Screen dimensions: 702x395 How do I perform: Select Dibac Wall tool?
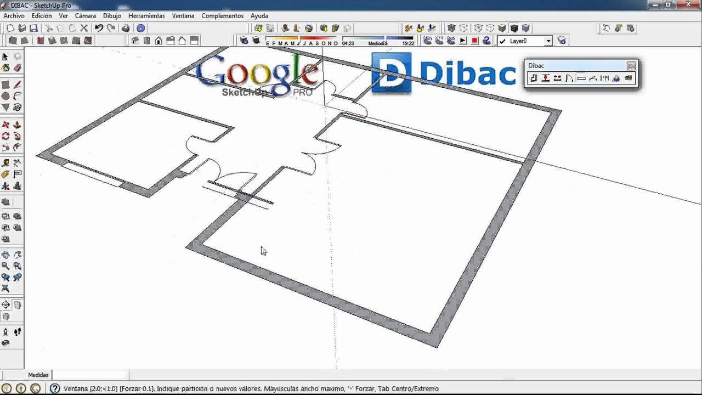534,78
